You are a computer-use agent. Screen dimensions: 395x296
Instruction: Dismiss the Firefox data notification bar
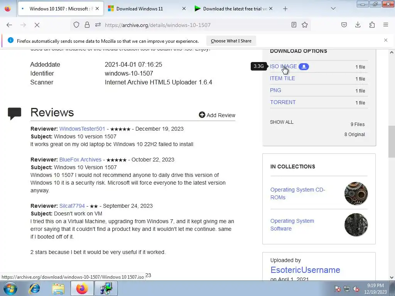[x=386, y=40]
